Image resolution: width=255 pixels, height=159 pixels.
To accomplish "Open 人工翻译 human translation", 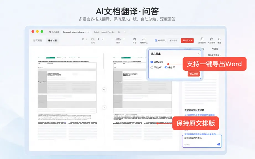I will (x=211, y=40).
